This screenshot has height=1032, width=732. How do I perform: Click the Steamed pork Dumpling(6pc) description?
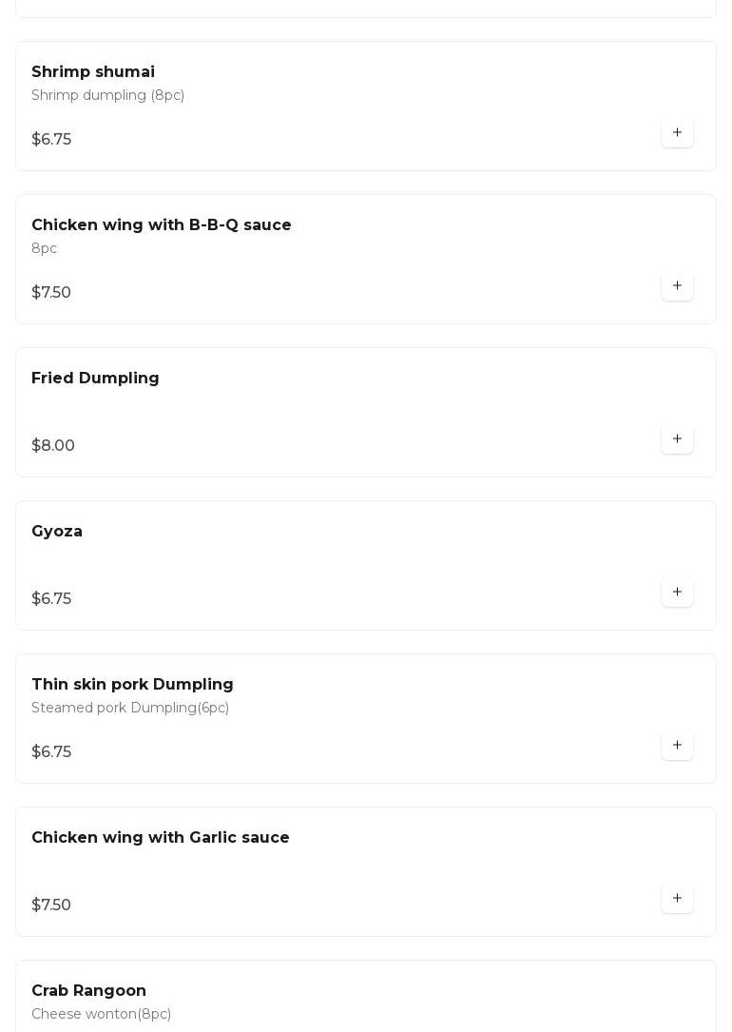pos(130,709)
